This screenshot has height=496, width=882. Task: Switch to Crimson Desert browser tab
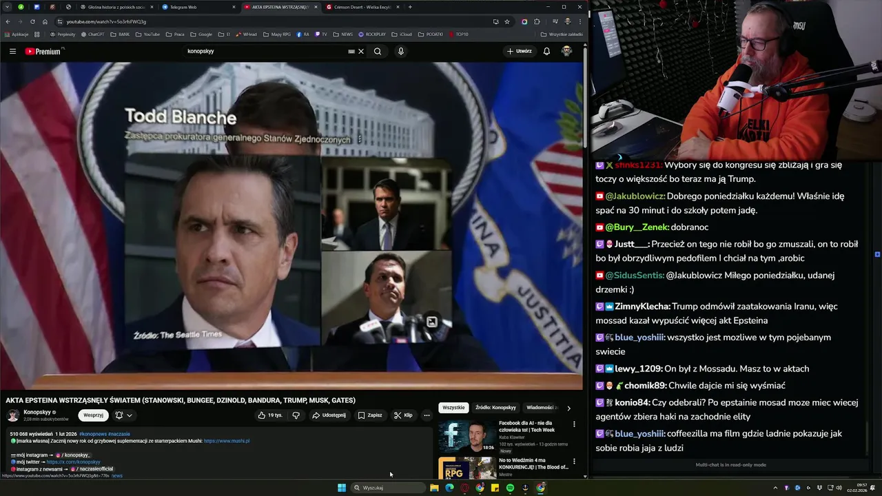(362, 7)
